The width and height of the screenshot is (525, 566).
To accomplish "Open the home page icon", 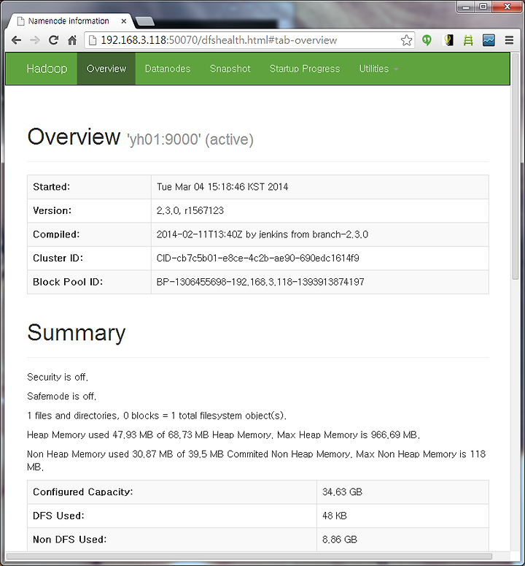I will coord(72,40).
